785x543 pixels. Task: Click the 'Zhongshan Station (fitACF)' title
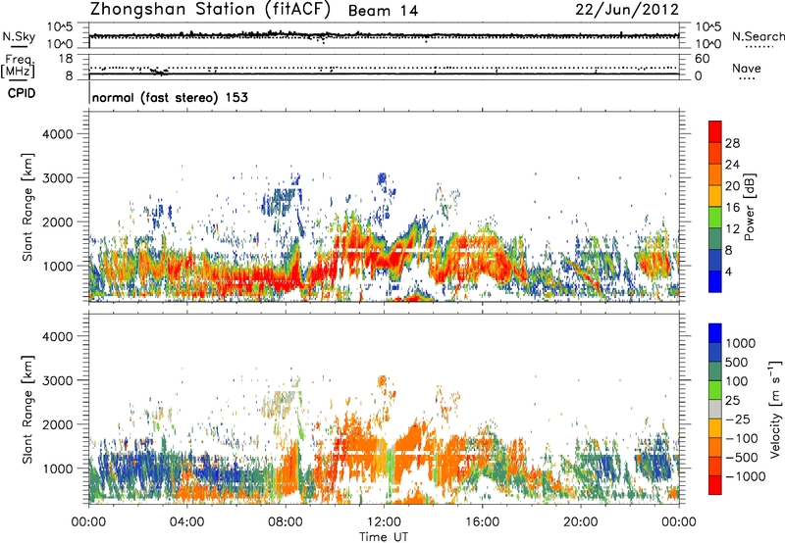click(x=210, y=10)
